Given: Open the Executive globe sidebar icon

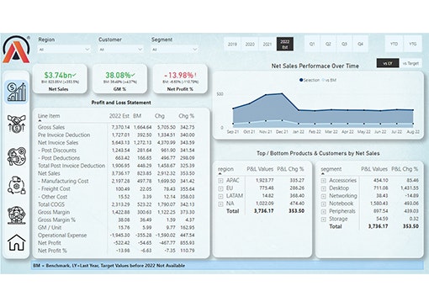Looking at the screenshot, I should click(x=16, y=215).
